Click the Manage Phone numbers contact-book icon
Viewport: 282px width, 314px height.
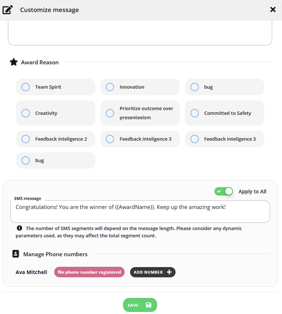click(16, 254)
